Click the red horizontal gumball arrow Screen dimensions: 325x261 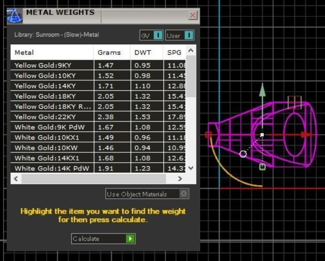click(x=307, y=135)
